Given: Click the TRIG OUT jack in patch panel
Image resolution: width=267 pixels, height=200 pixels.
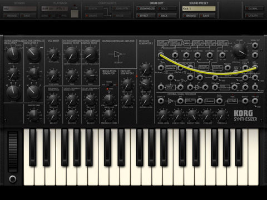Looking at the screenshot, I should pyautogui.click(x=255, y=78).
